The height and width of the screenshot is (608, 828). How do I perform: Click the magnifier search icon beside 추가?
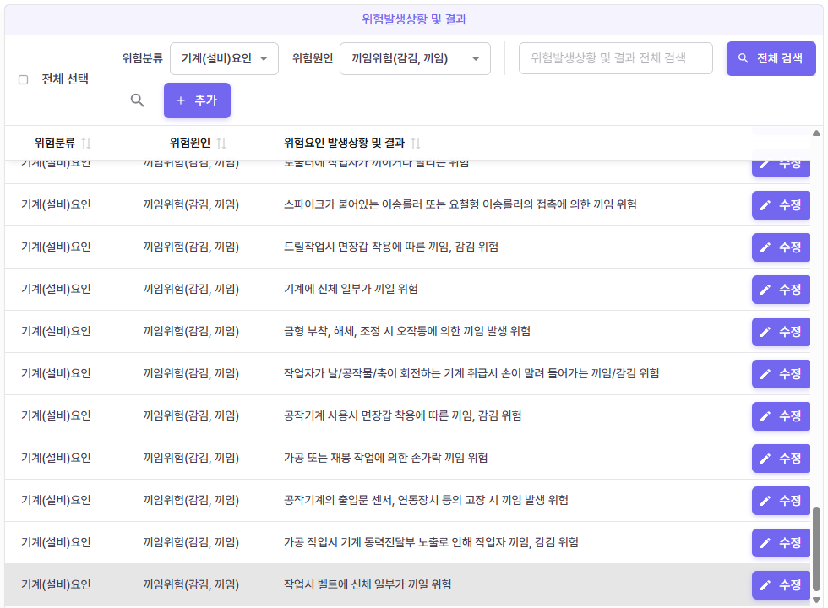click(x=138, y=100)
